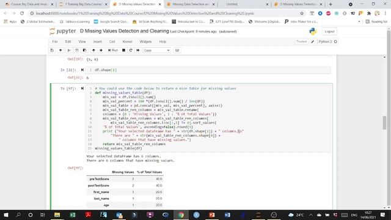Click the Logout button
391x220 pixels.
coord(329,31)
